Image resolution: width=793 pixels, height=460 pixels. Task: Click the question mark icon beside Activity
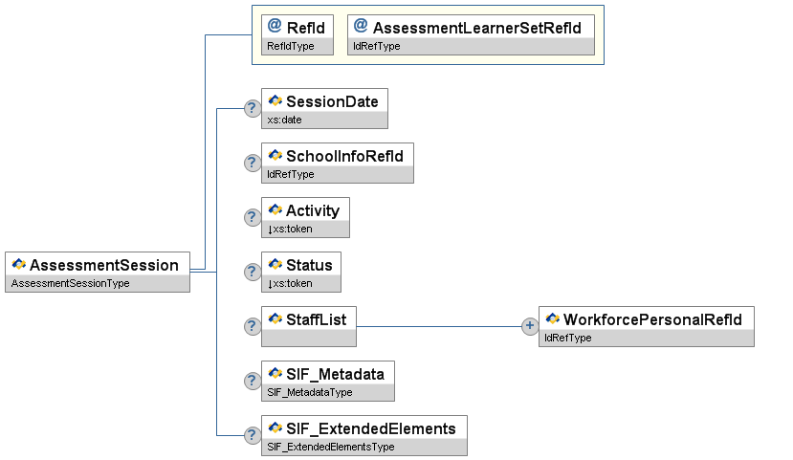[253, 217]
